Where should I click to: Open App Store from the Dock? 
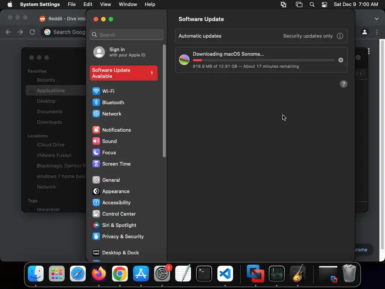tap(141, 274)
